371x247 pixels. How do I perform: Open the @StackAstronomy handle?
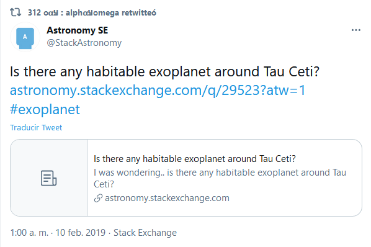[x=84, y=43]
